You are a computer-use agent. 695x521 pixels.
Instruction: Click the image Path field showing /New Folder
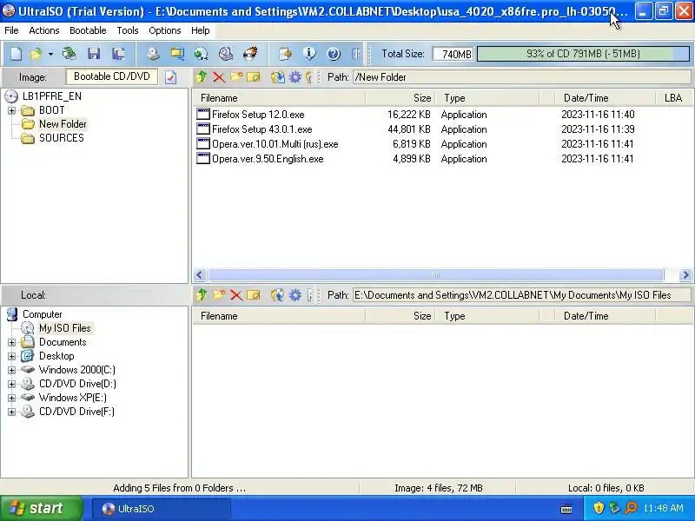(x=522, y=77)
